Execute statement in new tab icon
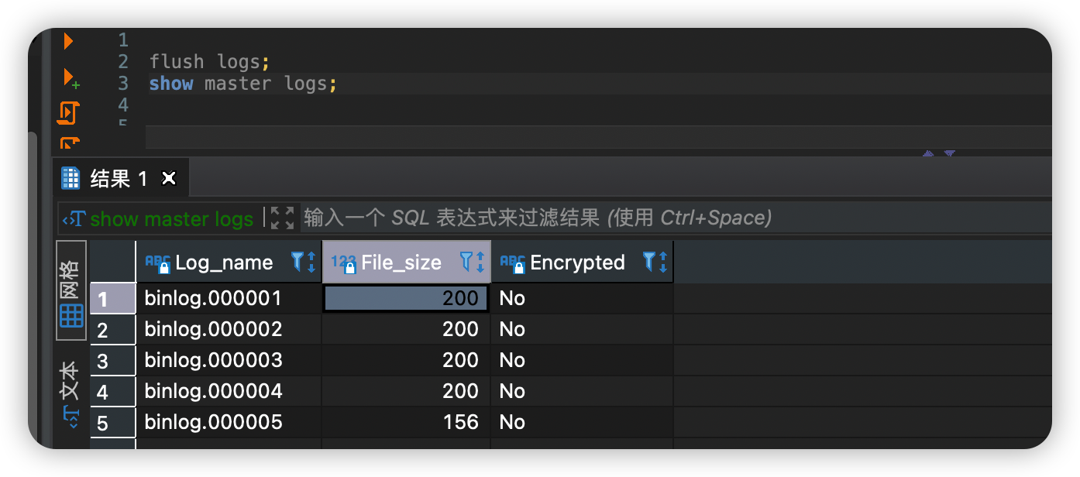 click(x=71, y=78)
